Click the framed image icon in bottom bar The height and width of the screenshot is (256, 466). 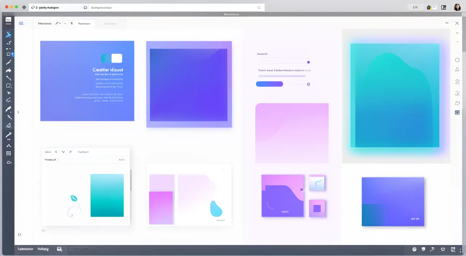click(60, 249)
